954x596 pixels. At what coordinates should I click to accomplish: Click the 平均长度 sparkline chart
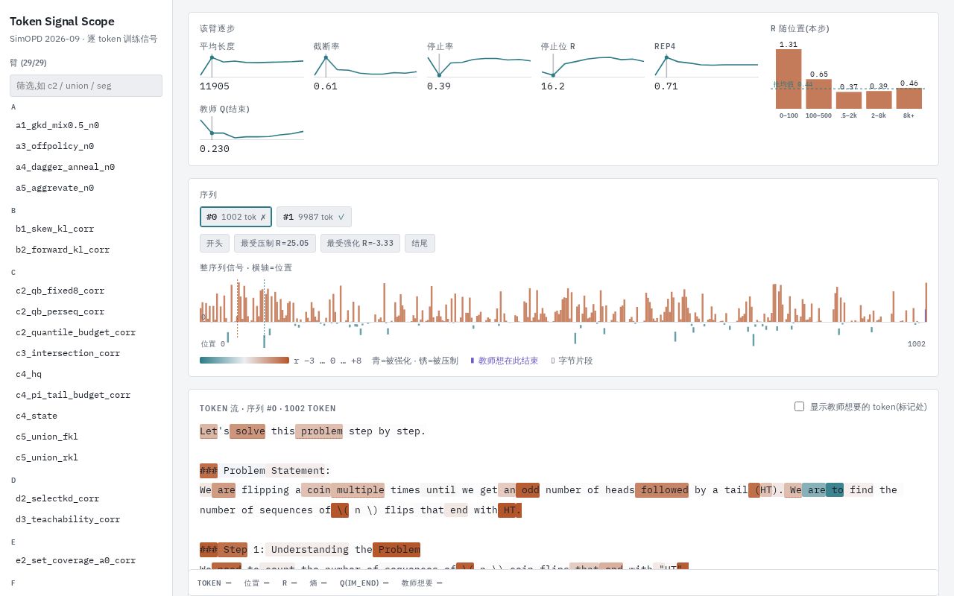click(x=252, y=66)
